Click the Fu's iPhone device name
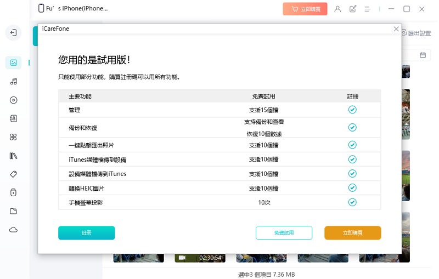Viewport: 439px width, 279px height. 77,9
